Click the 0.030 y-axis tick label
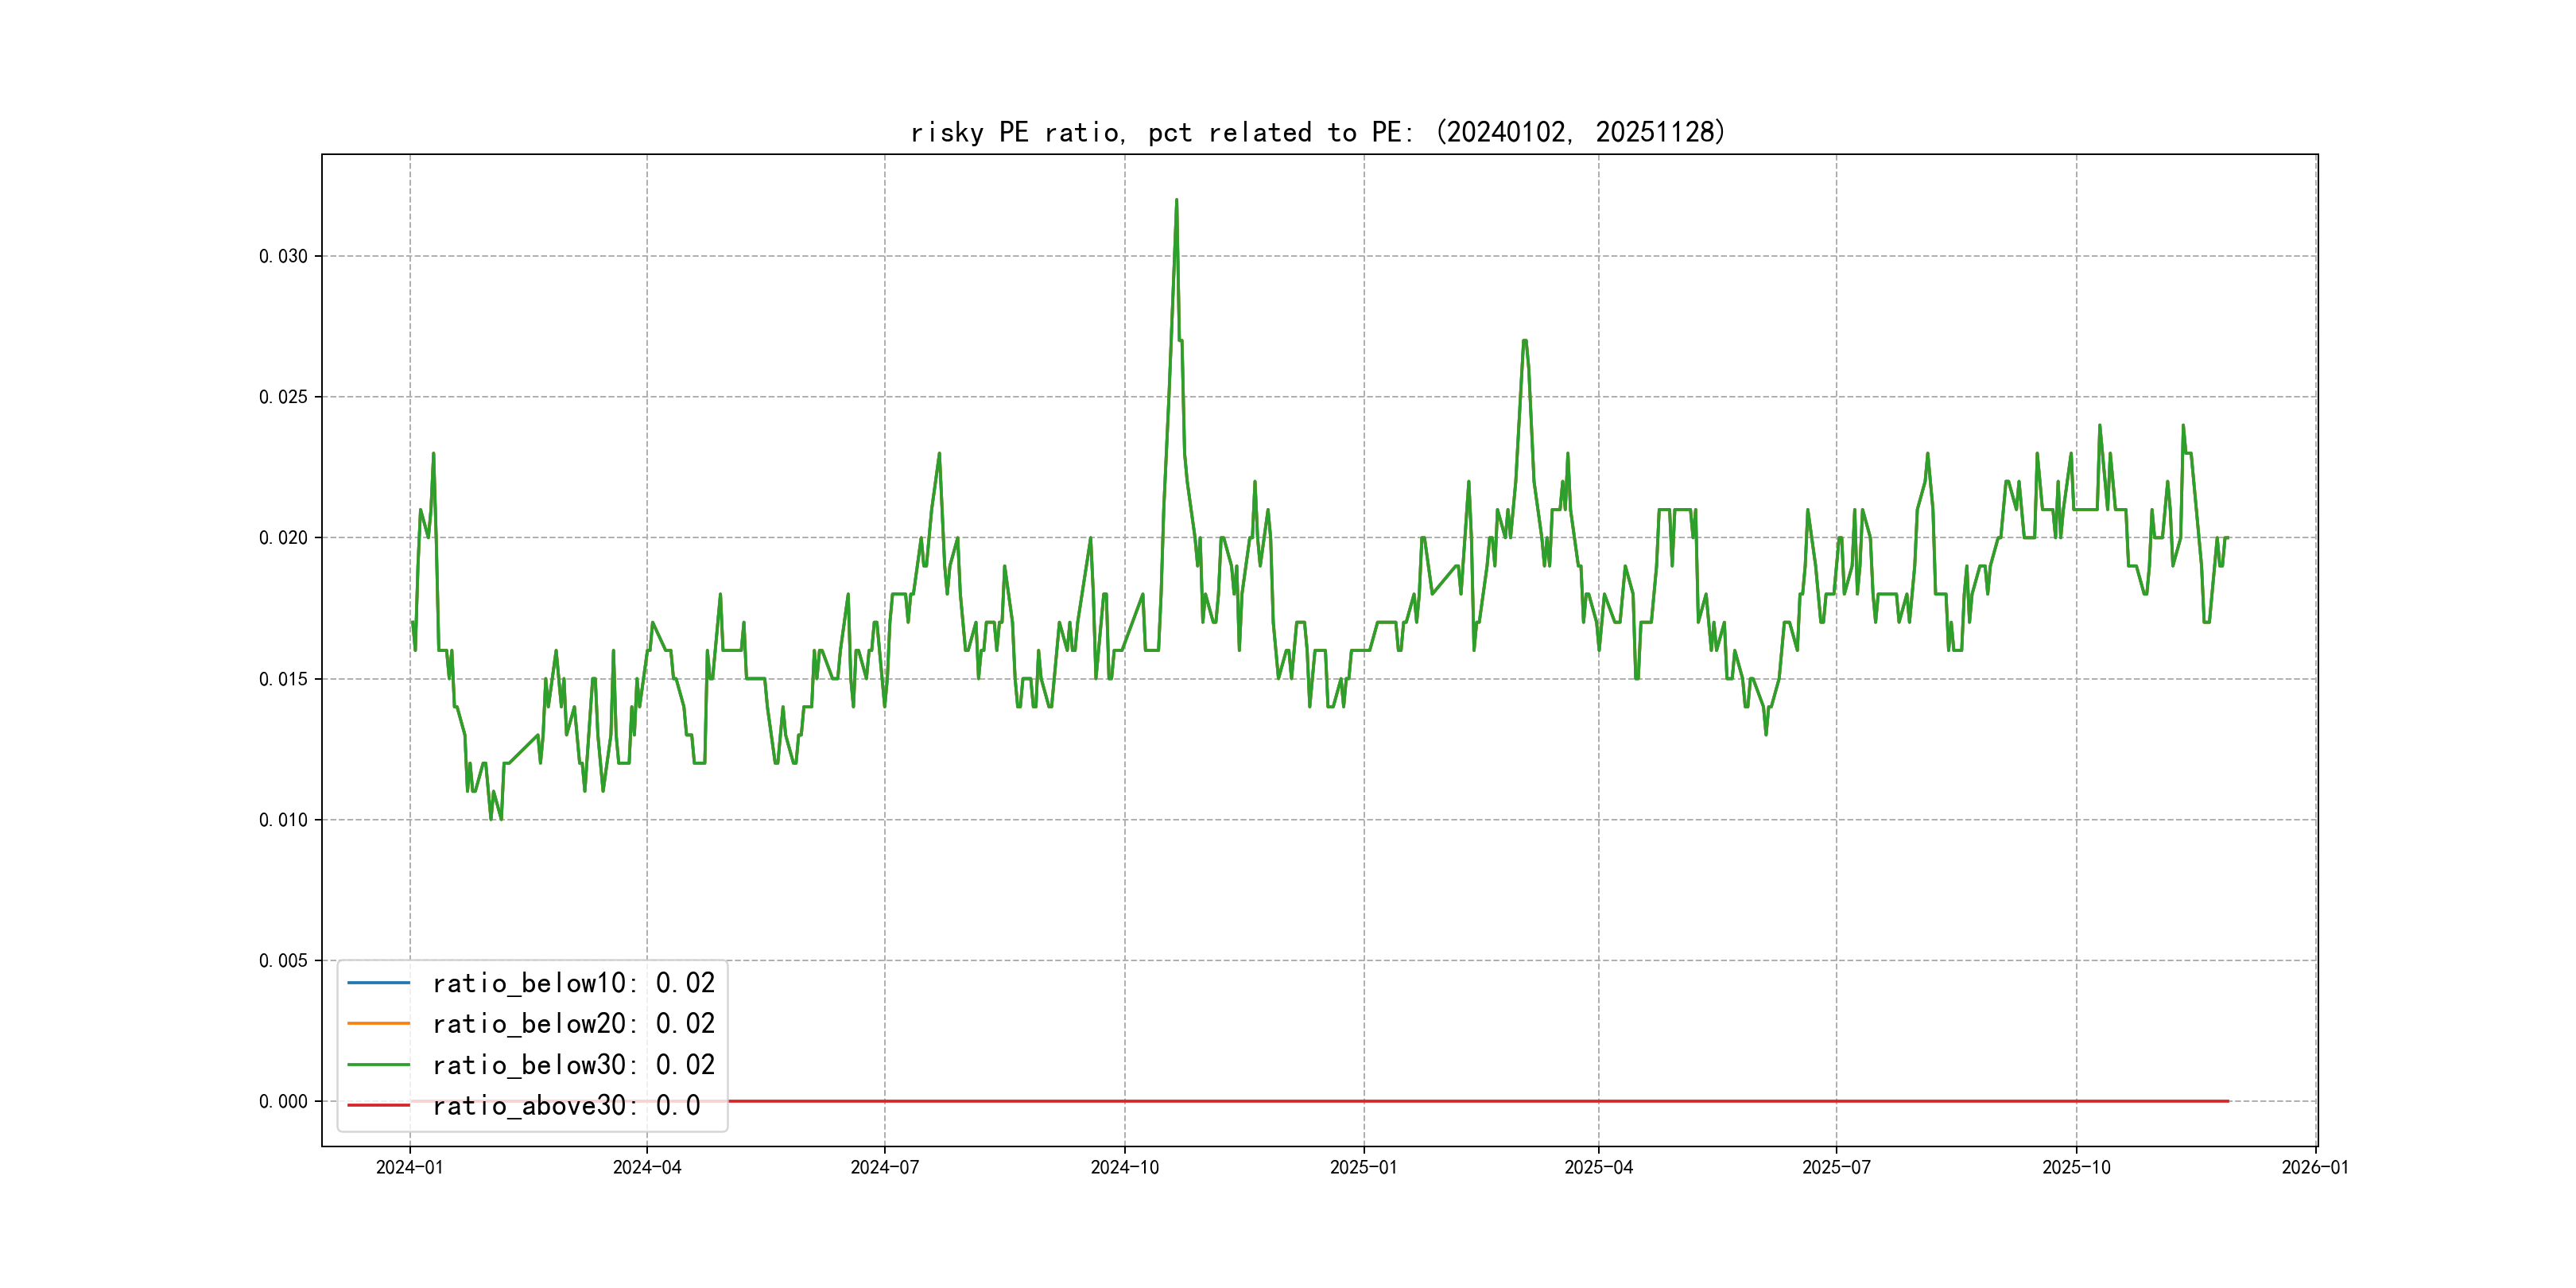Image resolution: width=2576 pixels, height=1288 pixels. click(x=283, y=256)
